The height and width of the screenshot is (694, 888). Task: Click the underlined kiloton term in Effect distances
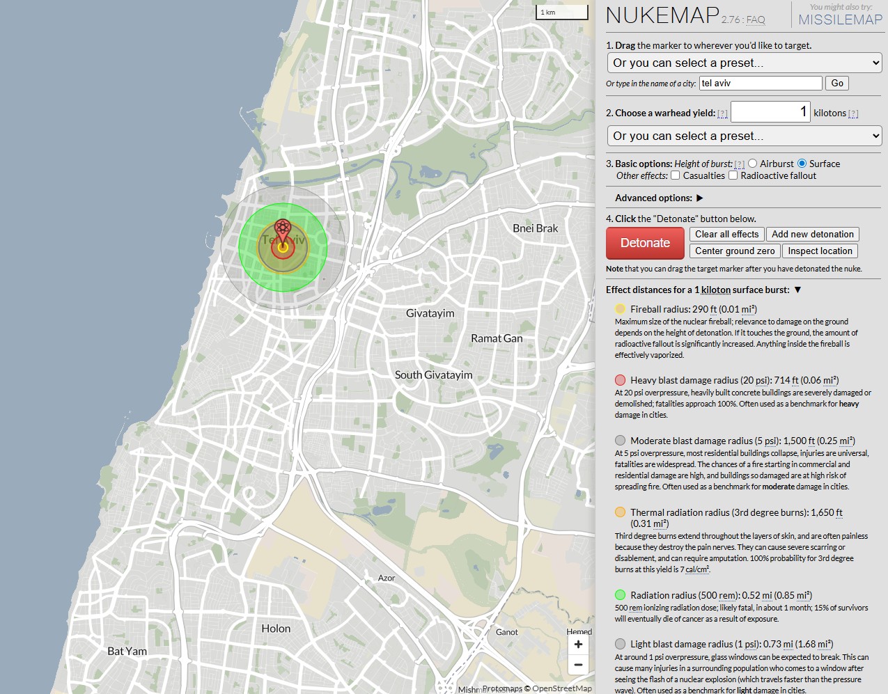point(716,290)
